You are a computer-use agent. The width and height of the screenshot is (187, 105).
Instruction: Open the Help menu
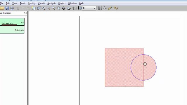click(x=82, y=3)
